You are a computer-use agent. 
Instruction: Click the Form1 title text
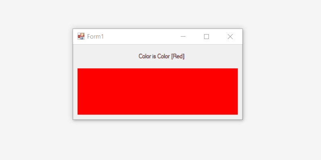click(96, 37)
